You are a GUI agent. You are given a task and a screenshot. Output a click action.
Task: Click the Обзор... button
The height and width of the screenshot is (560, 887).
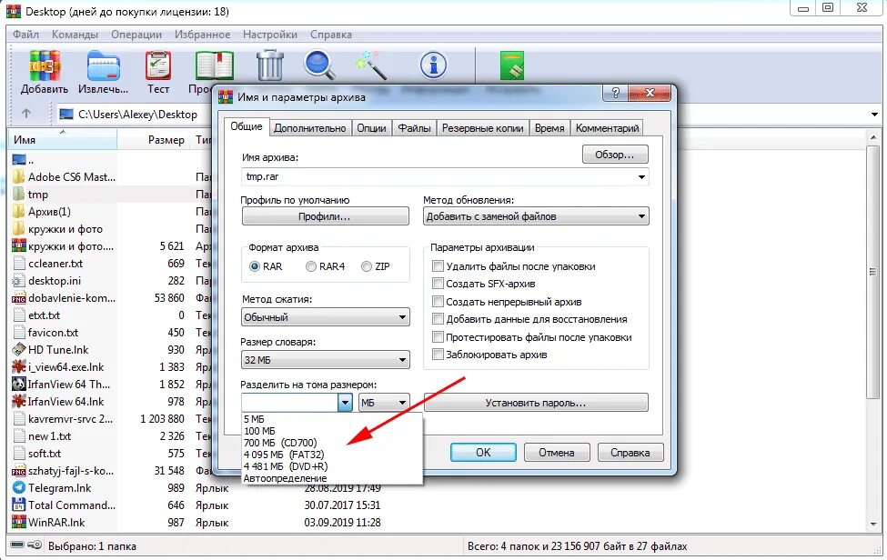[x=615, y=155]
